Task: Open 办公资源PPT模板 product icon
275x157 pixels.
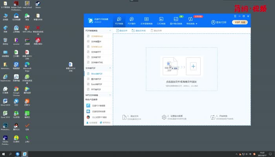Action: [99, 117]
